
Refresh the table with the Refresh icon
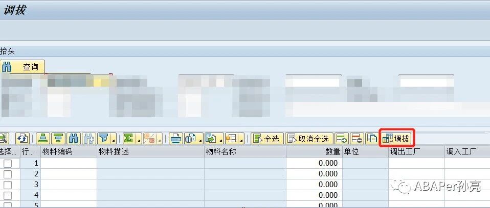(23, 138)
